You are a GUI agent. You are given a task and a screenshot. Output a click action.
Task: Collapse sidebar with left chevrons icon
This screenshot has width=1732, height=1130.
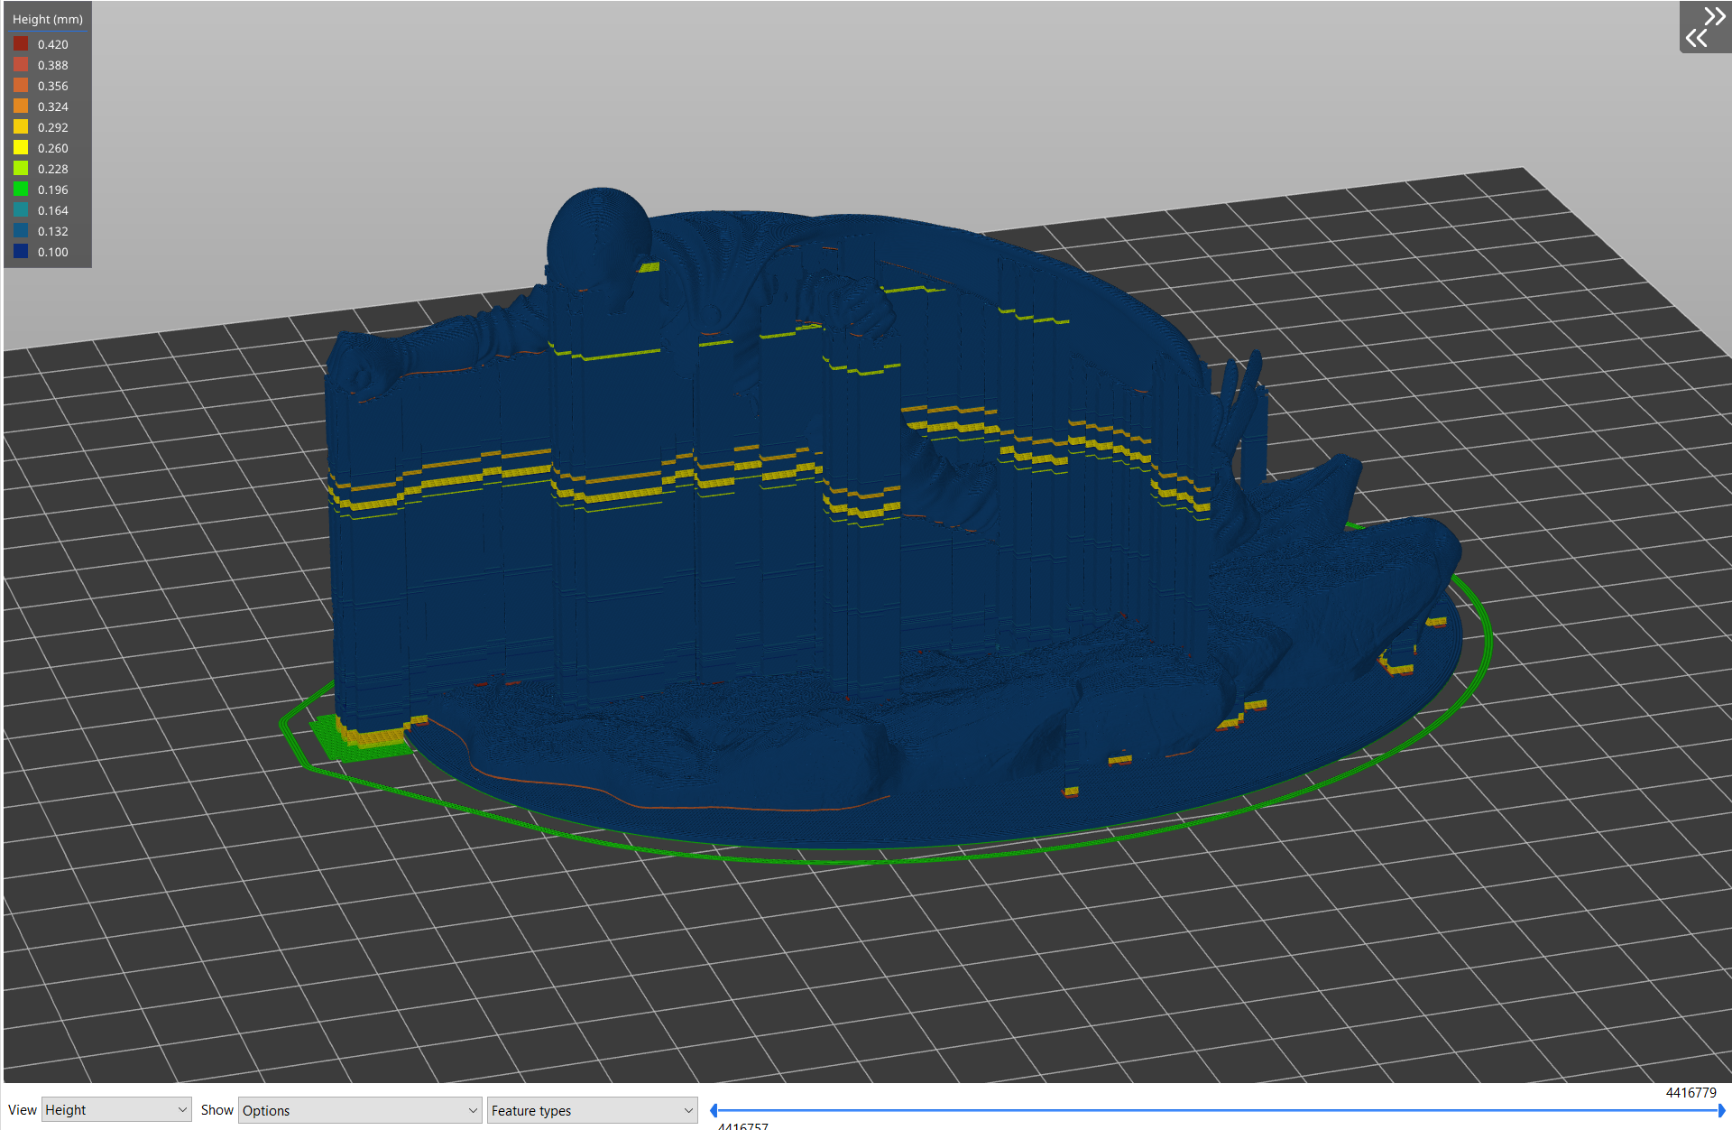[1696, 38]
